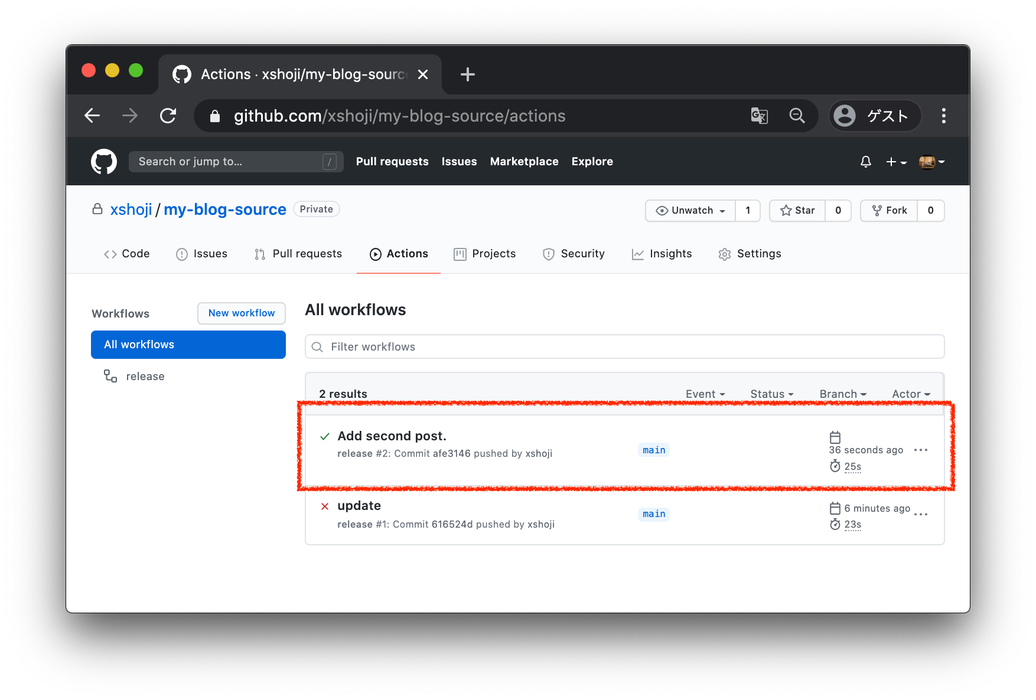Click the browser reload icon
Viewport: 1036px width, 700px height.
(x=168, y=116)
